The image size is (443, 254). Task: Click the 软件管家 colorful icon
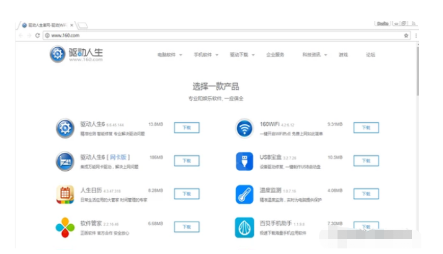point(65,227)
